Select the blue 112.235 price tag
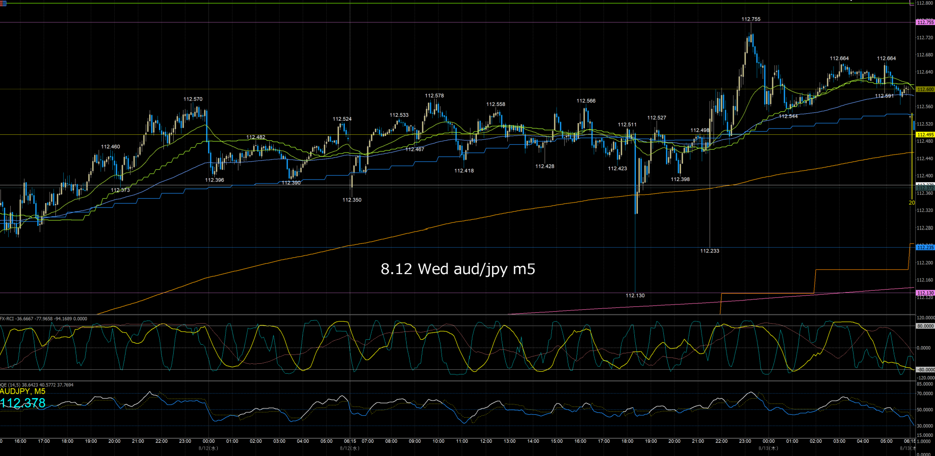Screen dimensions: 935x456 coord(925,248)
